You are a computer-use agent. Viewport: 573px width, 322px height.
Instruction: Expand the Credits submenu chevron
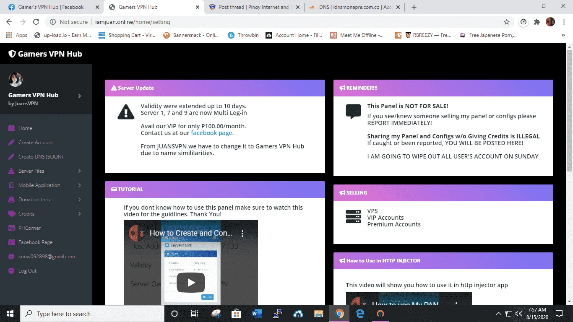(80, 214)
